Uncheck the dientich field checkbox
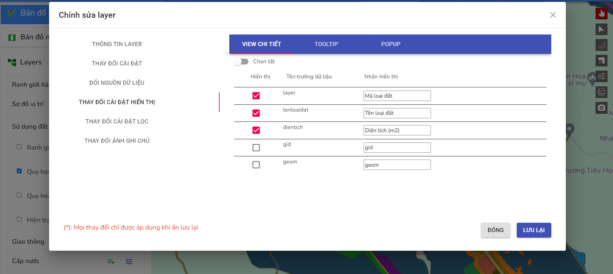Screen dimensions: 613x274 (256, 130)
